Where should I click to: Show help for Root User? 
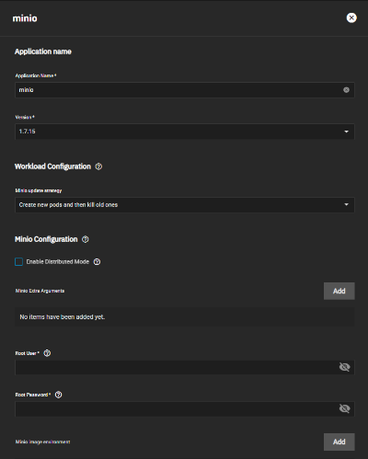click(x=47, y=353)
